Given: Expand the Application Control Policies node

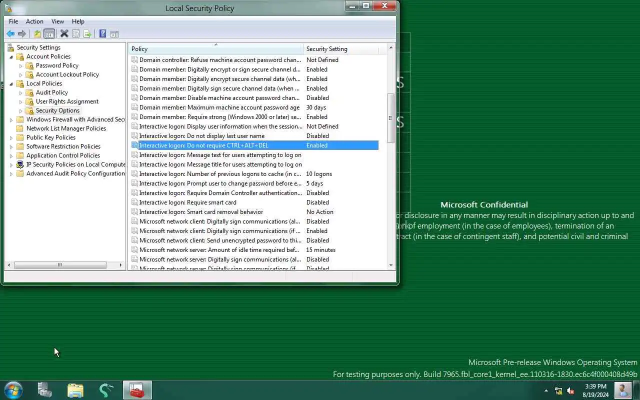Looking at the screenshot, I should 11,155.
